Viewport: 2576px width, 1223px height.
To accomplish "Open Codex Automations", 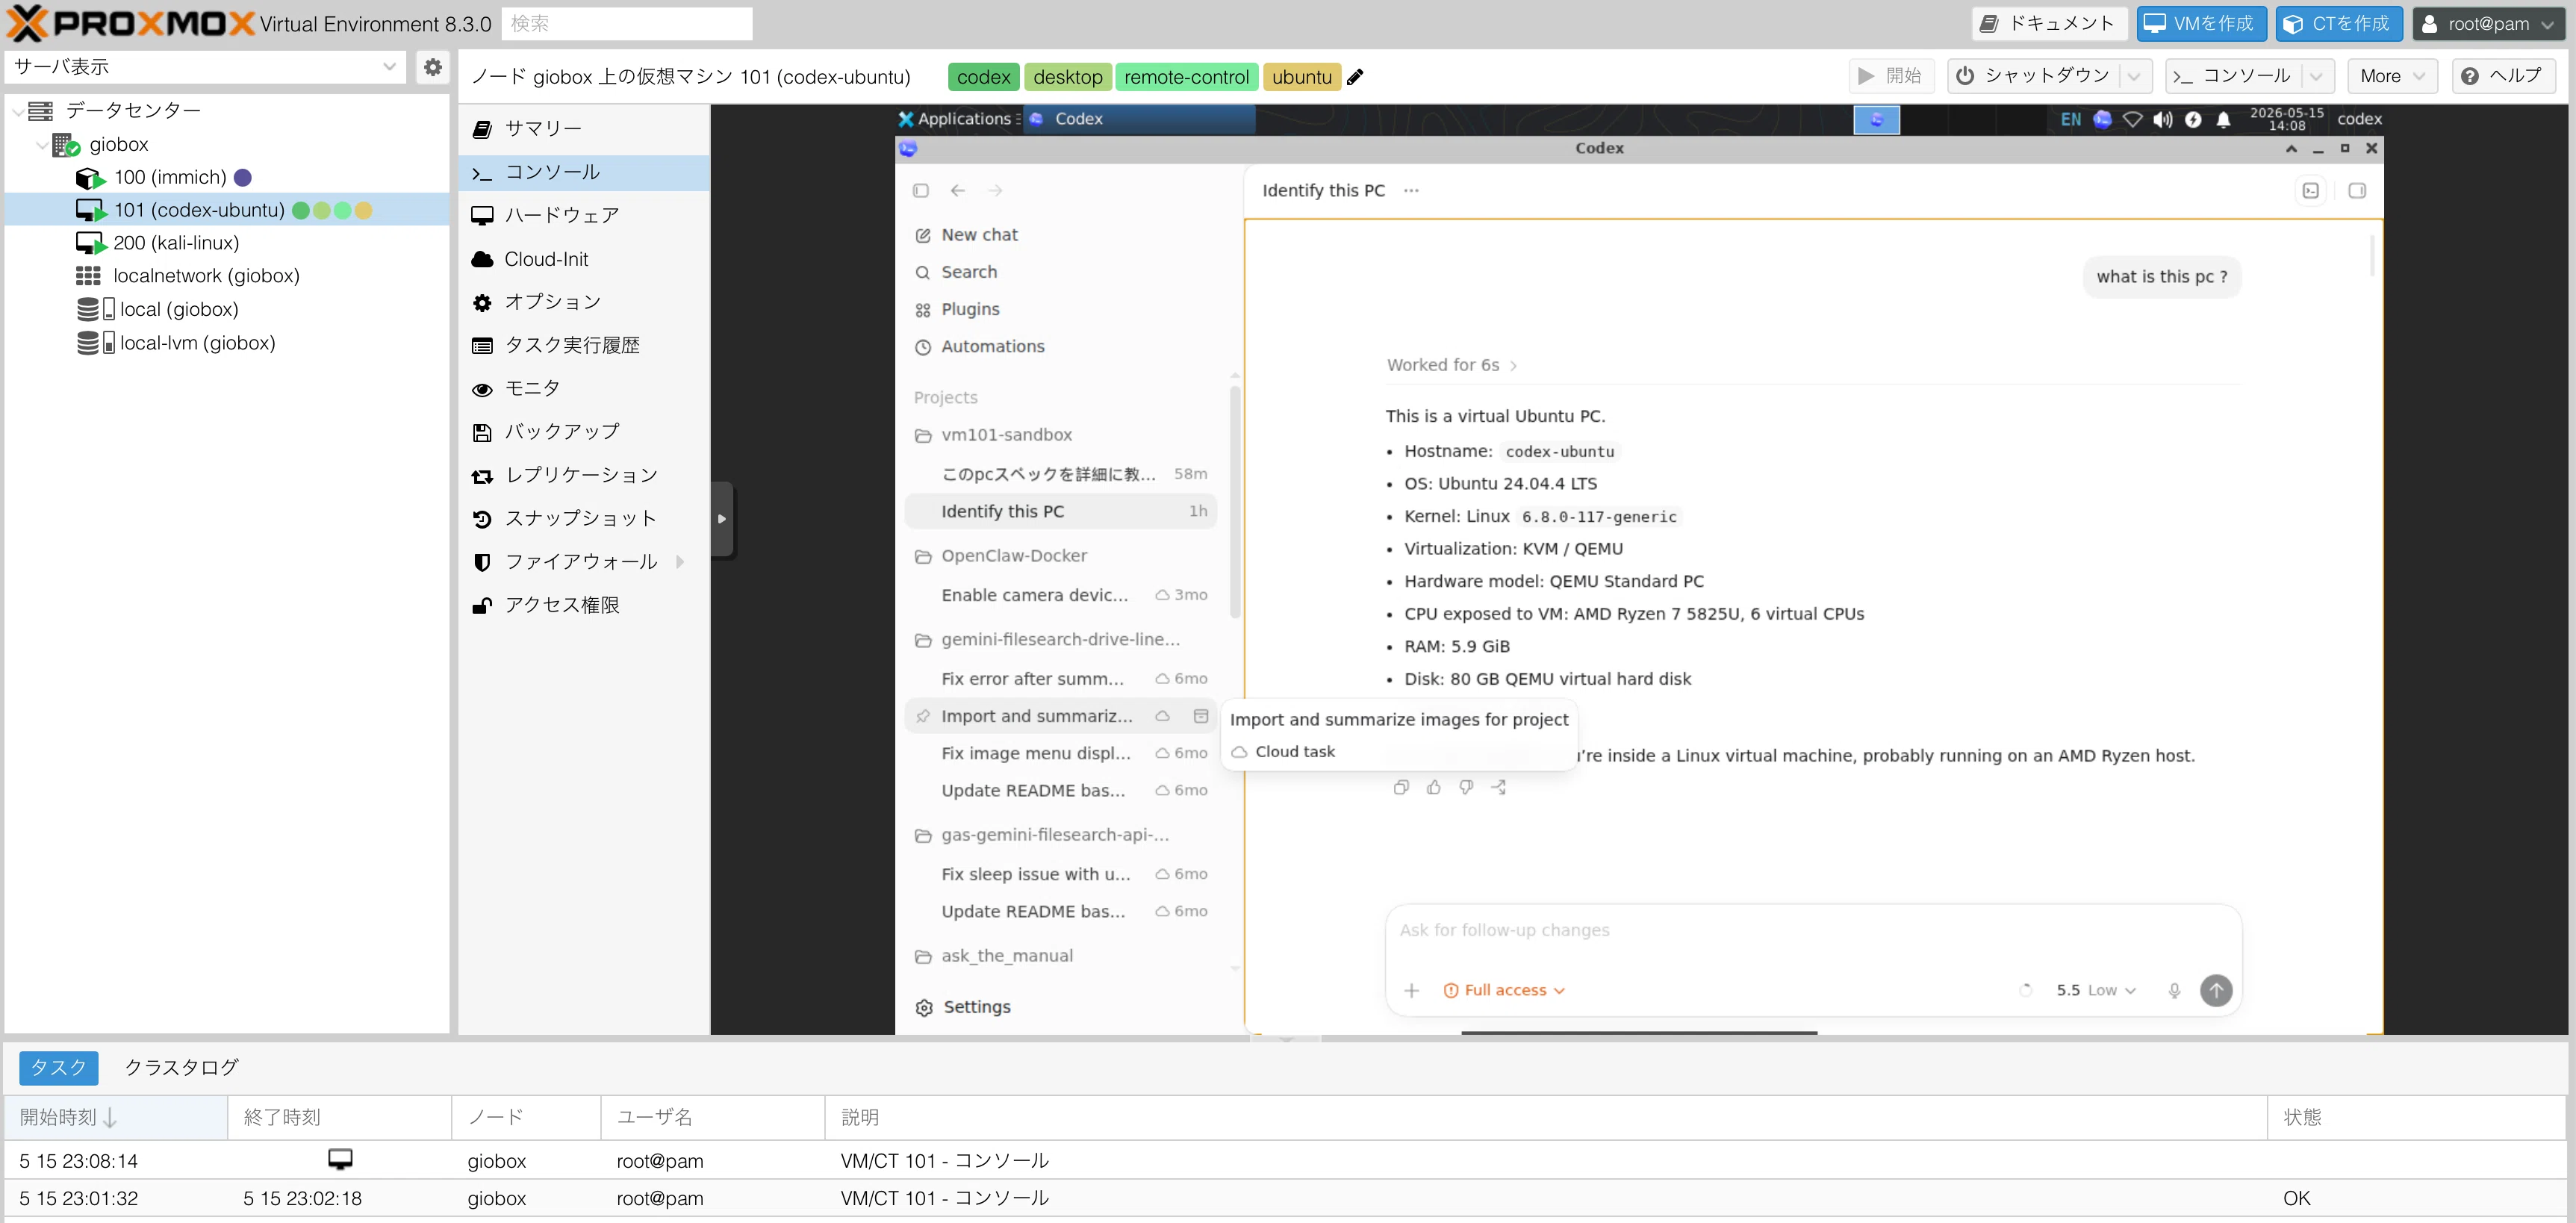I will (992, 347).
